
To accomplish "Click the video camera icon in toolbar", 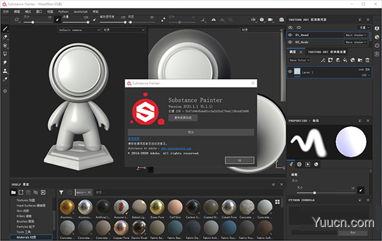I will pyautogui.click(x=270, y=20).
